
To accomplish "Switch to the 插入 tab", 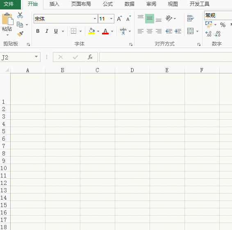I will pos(54,4).
